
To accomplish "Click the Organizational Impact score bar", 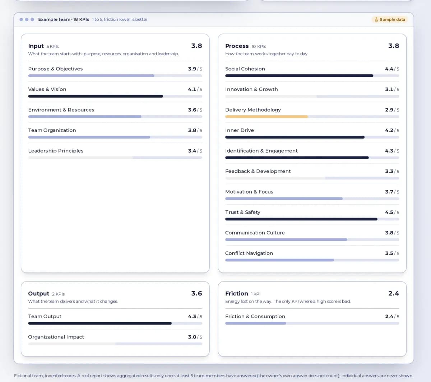I will [115, 344].
